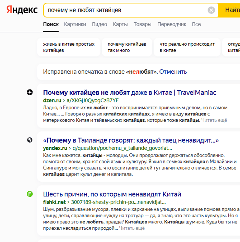Clear the search query with X icon
The image size is (240, 242).
point(211,10)
